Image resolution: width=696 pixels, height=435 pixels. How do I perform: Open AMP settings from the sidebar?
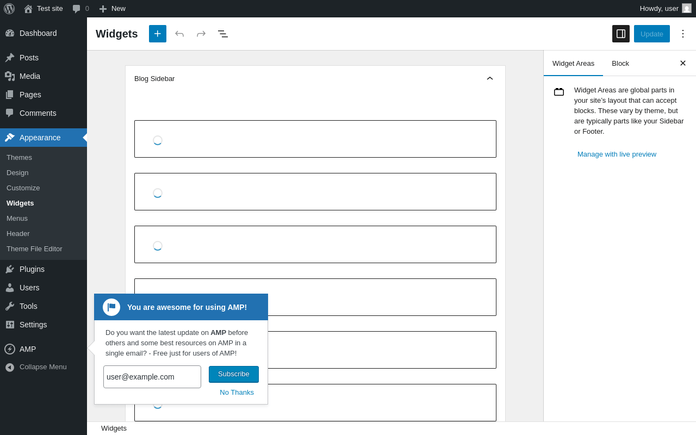click(x=28, y=349)
